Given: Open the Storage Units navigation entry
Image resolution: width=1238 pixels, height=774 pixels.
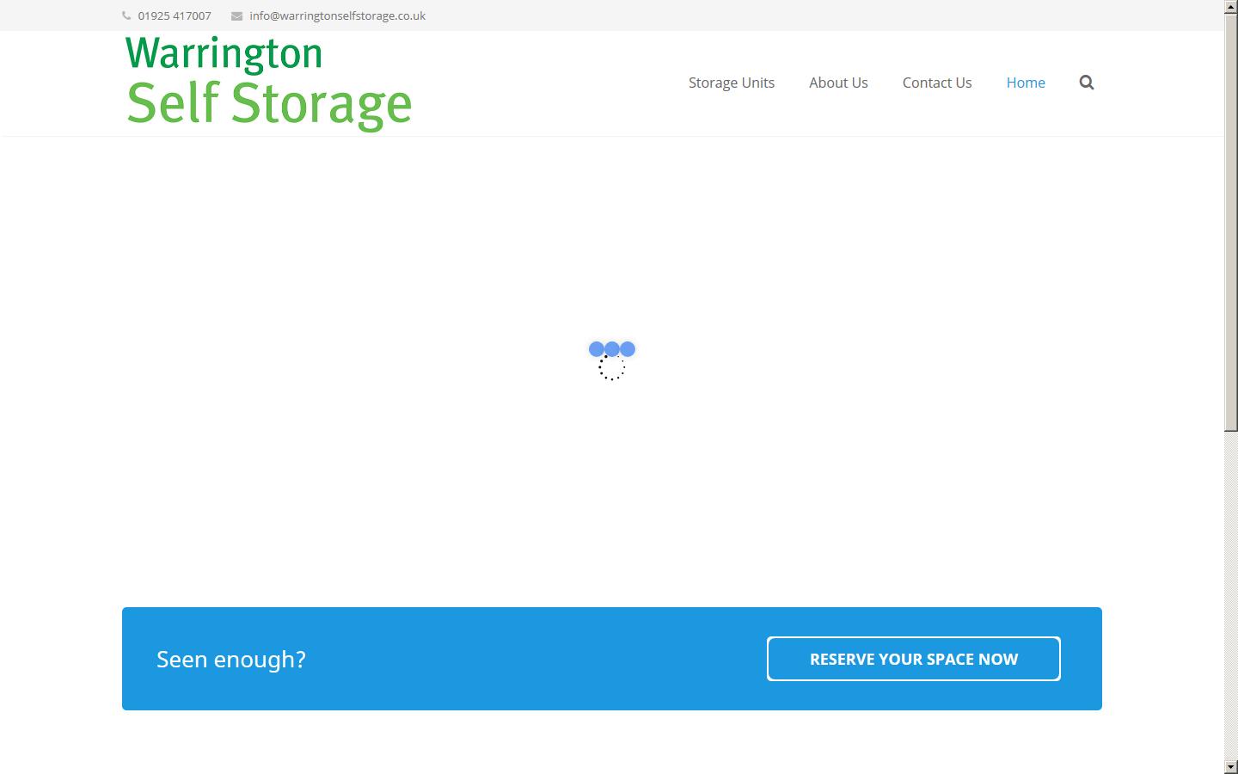Looking at the screenshot, I should click(x=731, y=82).
